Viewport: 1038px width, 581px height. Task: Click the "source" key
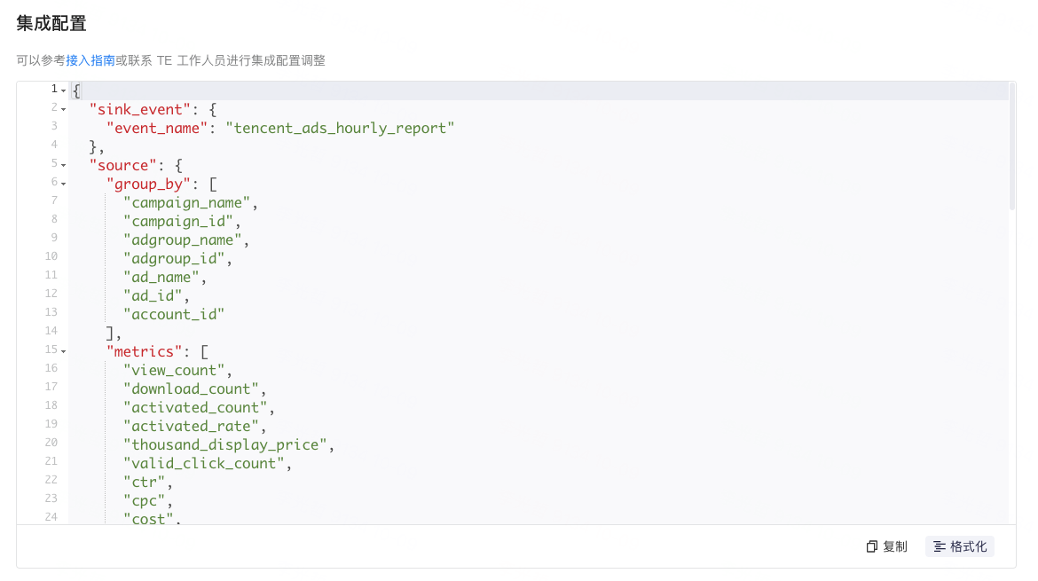(123, 165)
